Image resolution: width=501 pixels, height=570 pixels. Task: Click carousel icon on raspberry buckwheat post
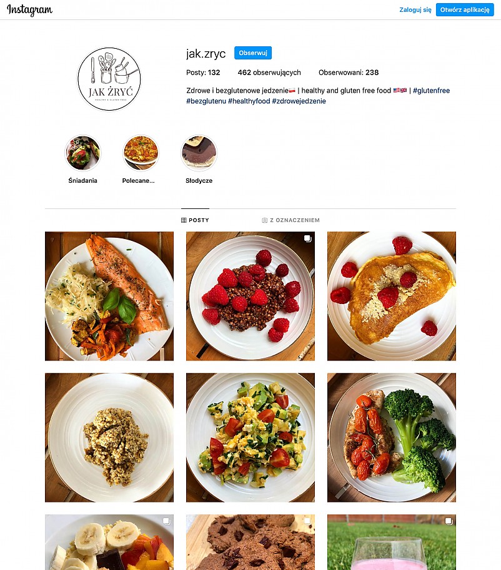pos(307,239)
